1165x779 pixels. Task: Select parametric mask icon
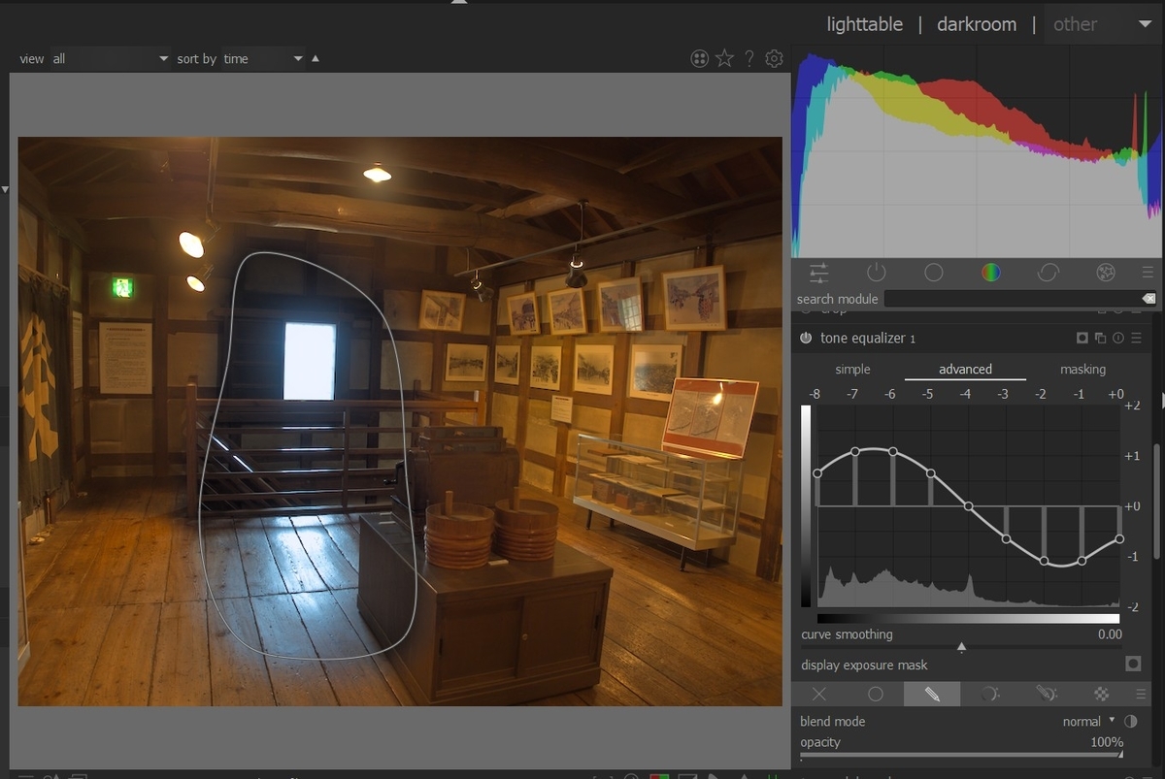(989, 694)
